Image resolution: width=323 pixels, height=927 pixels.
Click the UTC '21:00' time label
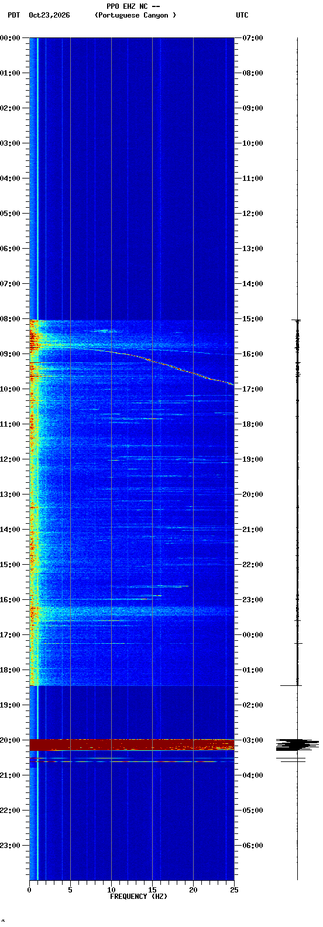[253, 530]
